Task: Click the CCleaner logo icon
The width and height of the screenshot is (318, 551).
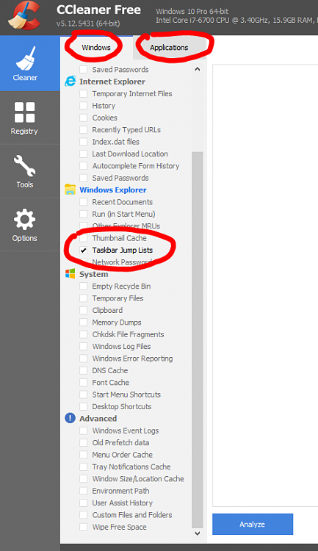Action: coord(24,16)
